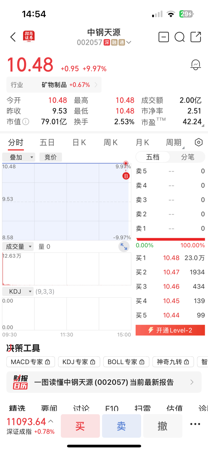Open the KDJ indicator dropdown

point(18,291)
